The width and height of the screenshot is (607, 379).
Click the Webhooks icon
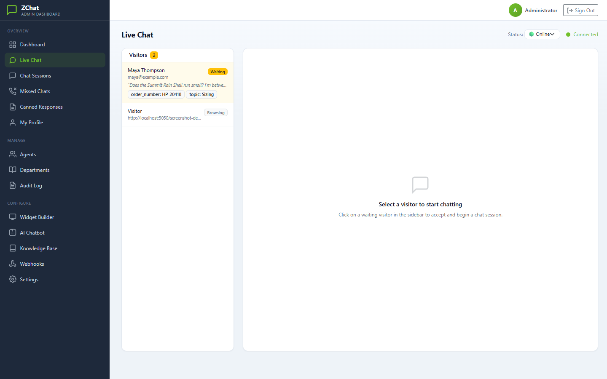[13, 264]
